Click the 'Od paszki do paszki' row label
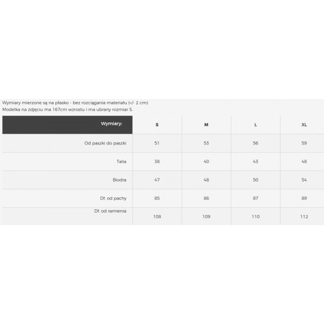This screenshot has height=324, width=324. (x=105, y=143)
